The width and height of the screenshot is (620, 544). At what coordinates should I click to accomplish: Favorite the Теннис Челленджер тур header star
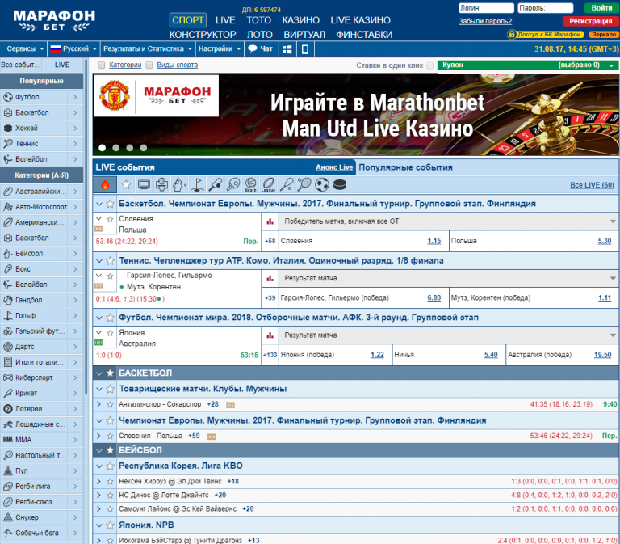click(111, 261)
